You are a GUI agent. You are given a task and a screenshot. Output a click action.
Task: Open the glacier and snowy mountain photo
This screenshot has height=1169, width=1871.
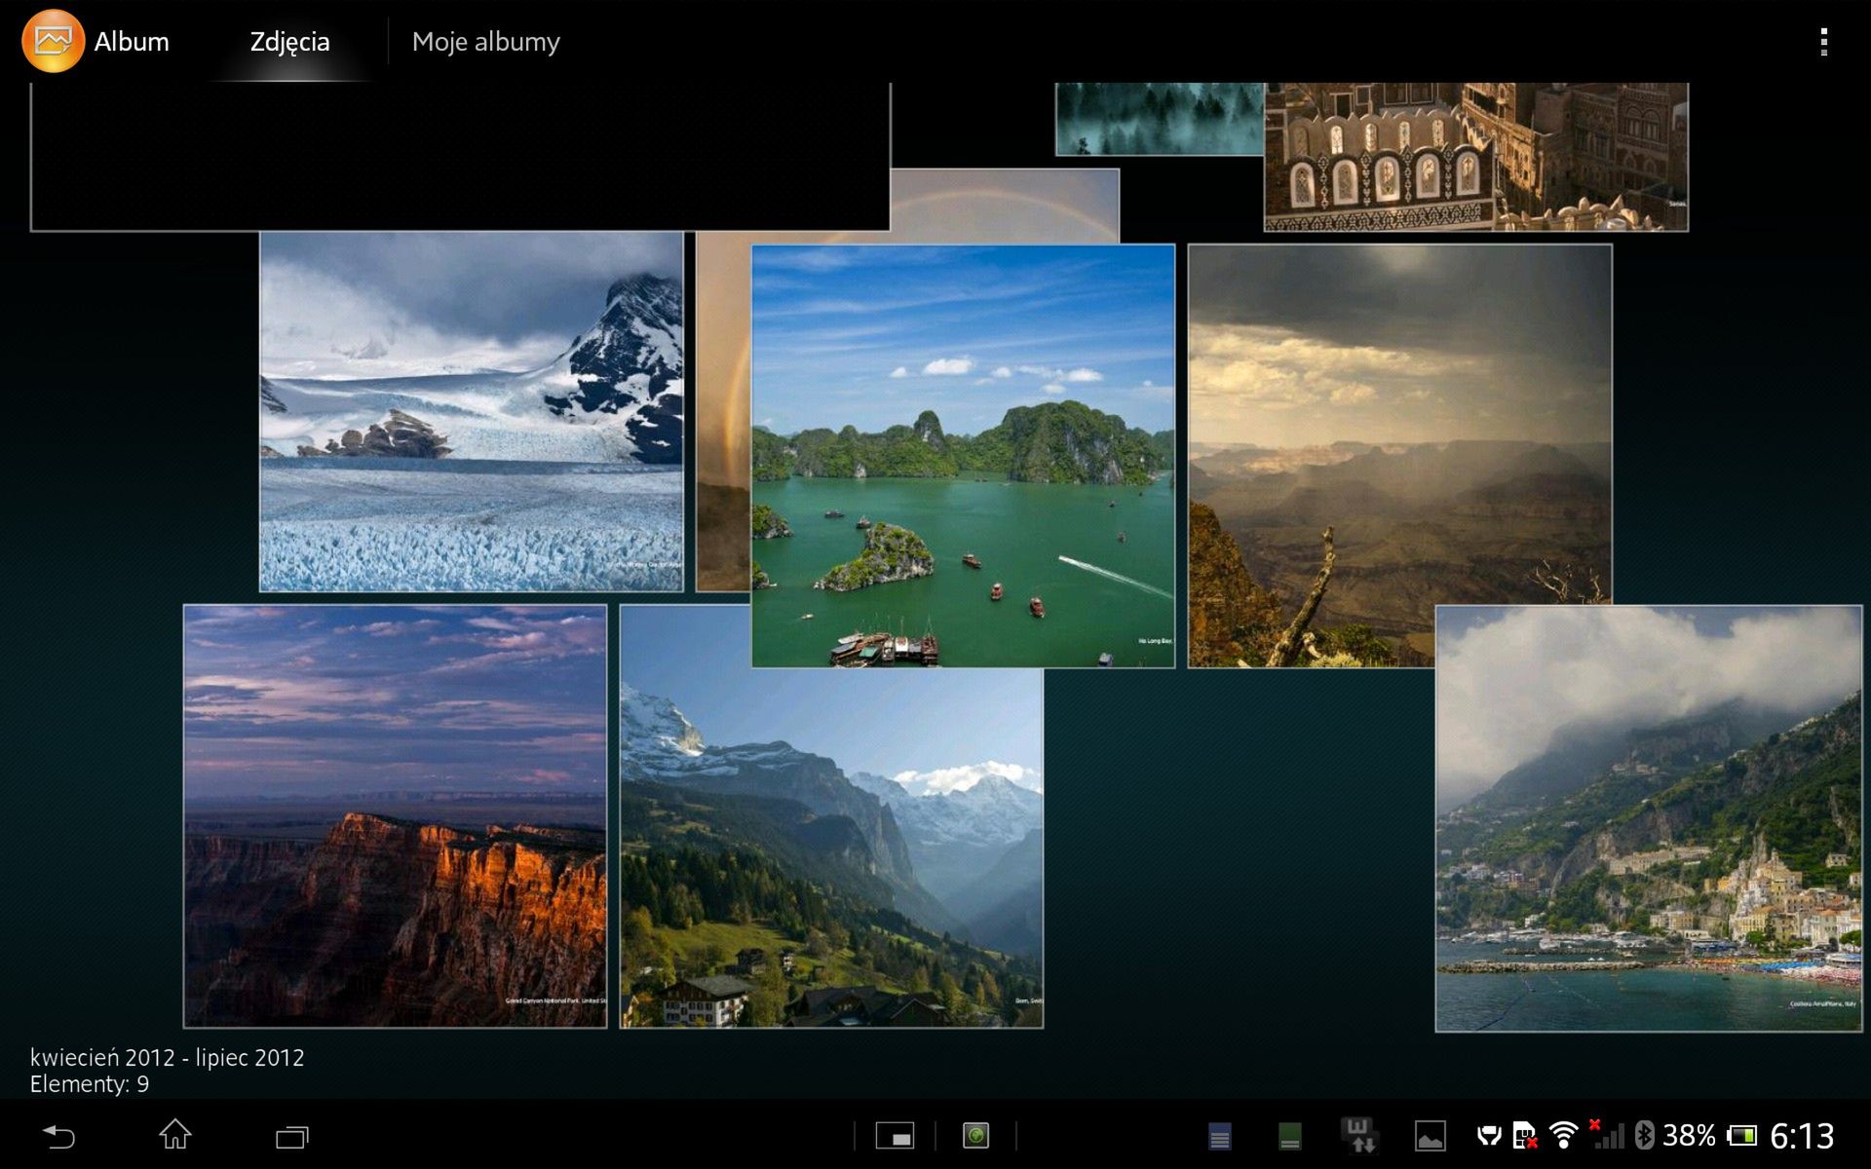pyautogui.click(x=471, y=411)
